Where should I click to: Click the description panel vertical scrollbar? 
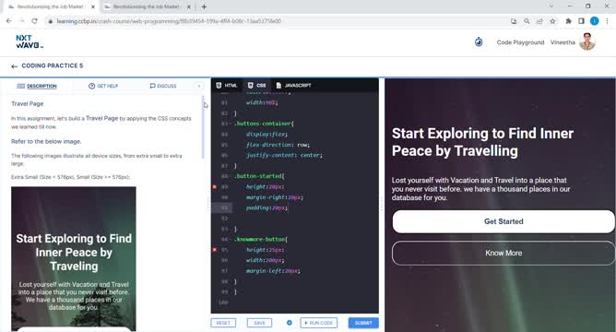(x=203, y=127)
